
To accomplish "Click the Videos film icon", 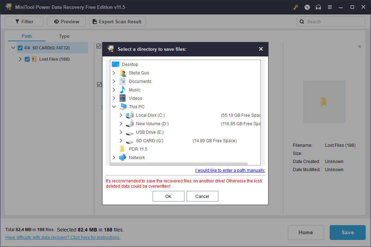I will (x=123, y=98).
